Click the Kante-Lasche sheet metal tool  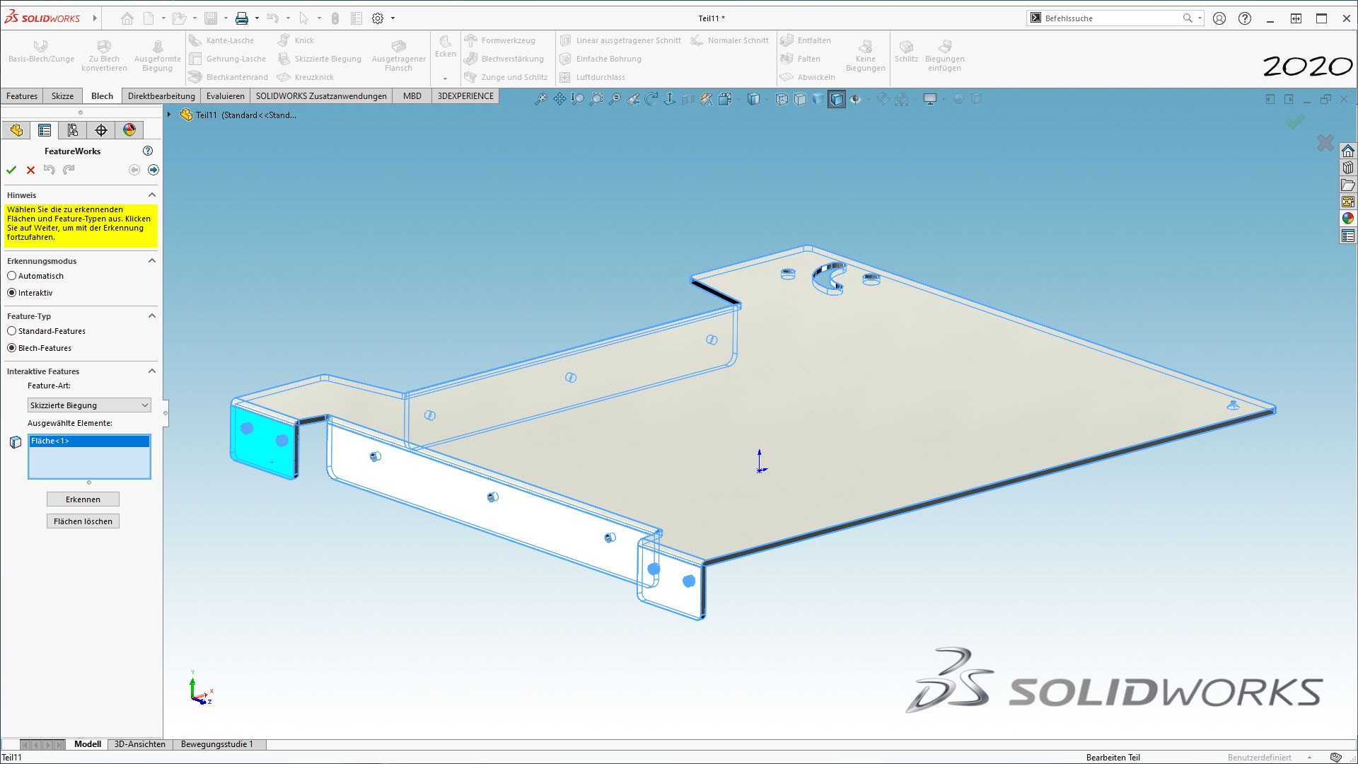(221, 40)
